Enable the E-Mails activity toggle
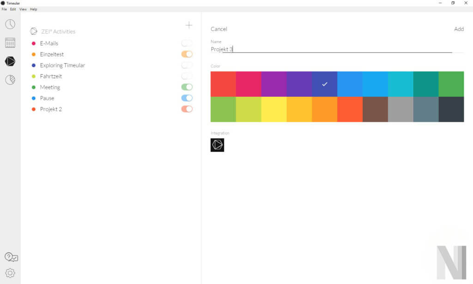Viewport: 473px width, 284px height. pos(187,43)
